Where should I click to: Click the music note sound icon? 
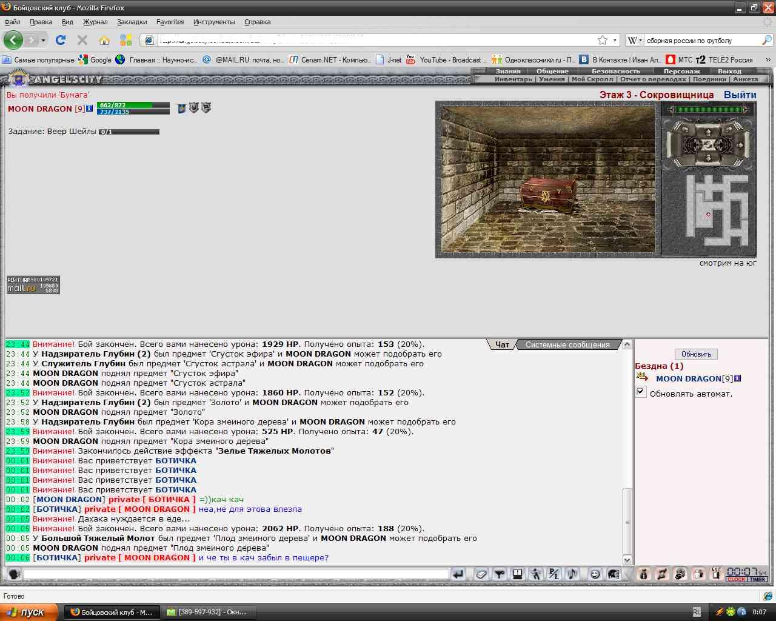click(572, 574)
